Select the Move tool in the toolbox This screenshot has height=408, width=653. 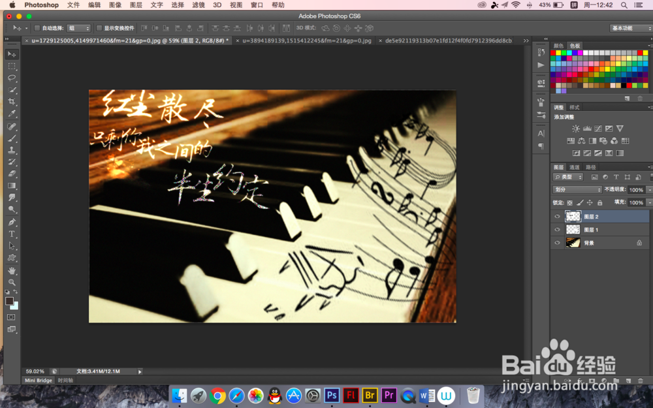pos(12,54)
